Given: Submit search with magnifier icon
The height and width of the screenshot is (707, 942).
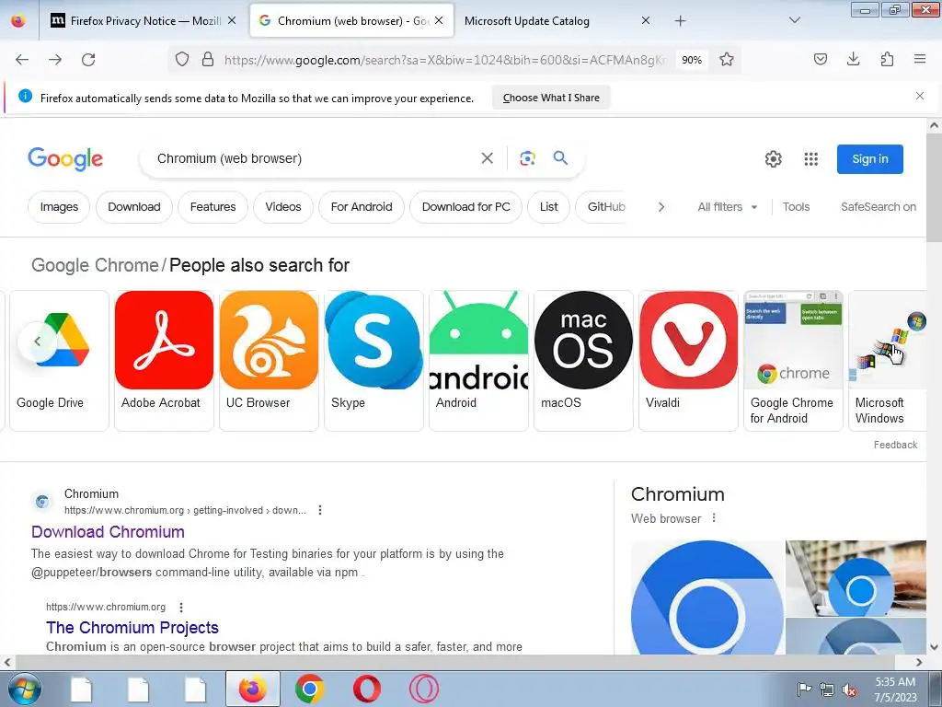Looking at the screenshot, I should tap(560, 158).
